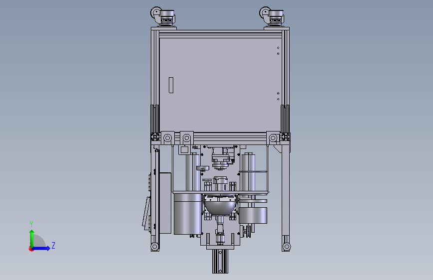Screen dimensions: 433x280
Task: Select the small rectangular handle on the panel
Action: coord(171,85)
